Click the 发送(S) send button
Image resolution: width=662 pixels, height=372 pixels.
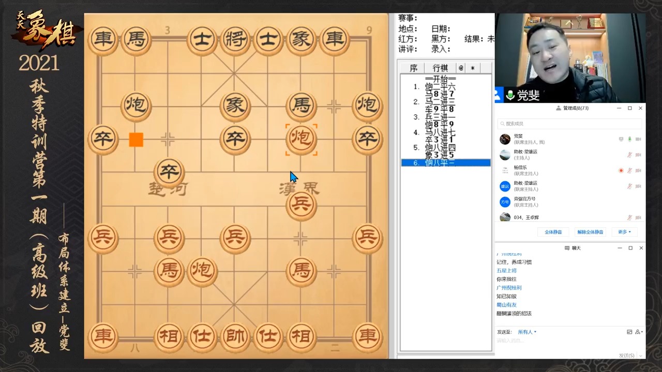(x=626, y=355)
